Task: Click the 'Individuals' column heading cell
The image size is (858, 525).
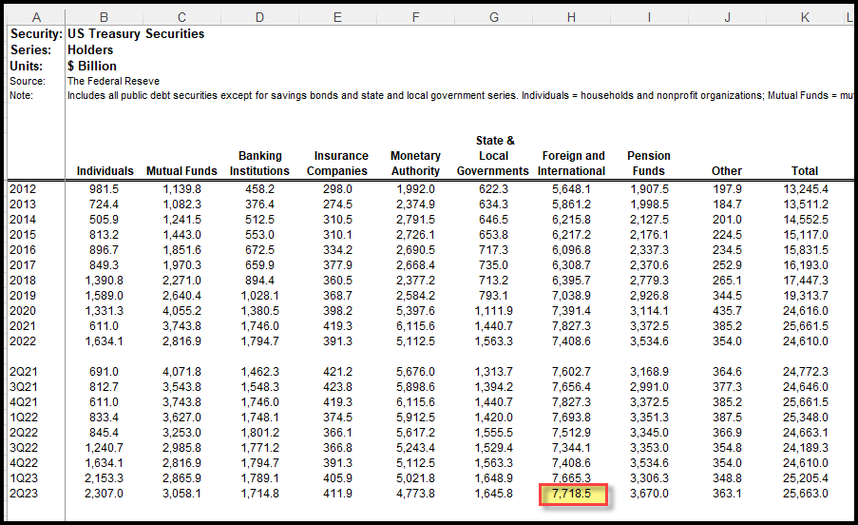Action: point(105,171)
